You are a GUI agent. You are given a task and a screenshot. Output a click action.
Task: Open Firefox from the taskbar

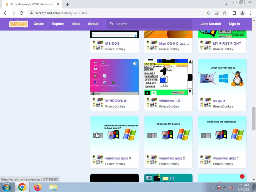(38, 187)
